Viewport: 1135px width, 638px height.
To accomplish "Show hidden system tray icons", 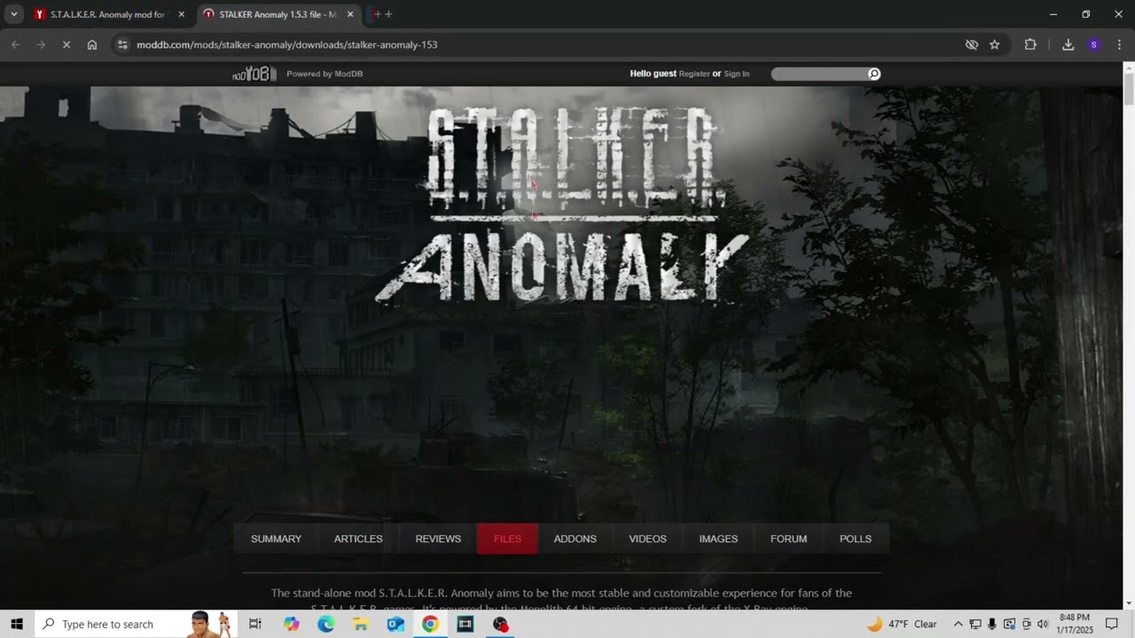I will (x=958, y=624).
